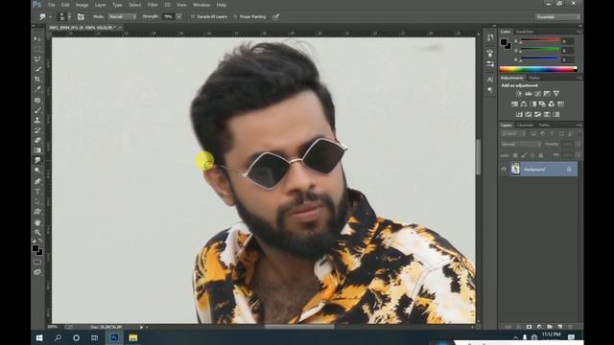The width and height of the screenshot is (614, 345).
Task: Toggle lock transparent pixels icon
Action: (515, 155)
